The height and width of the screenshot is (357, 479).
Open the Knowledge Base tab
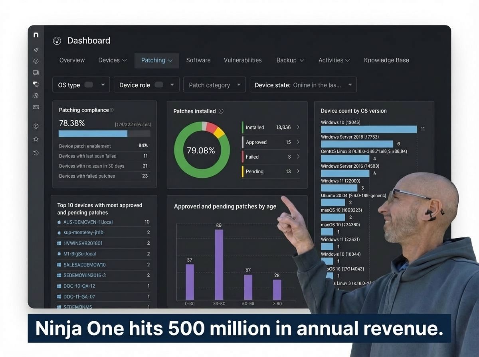(386, 60)
